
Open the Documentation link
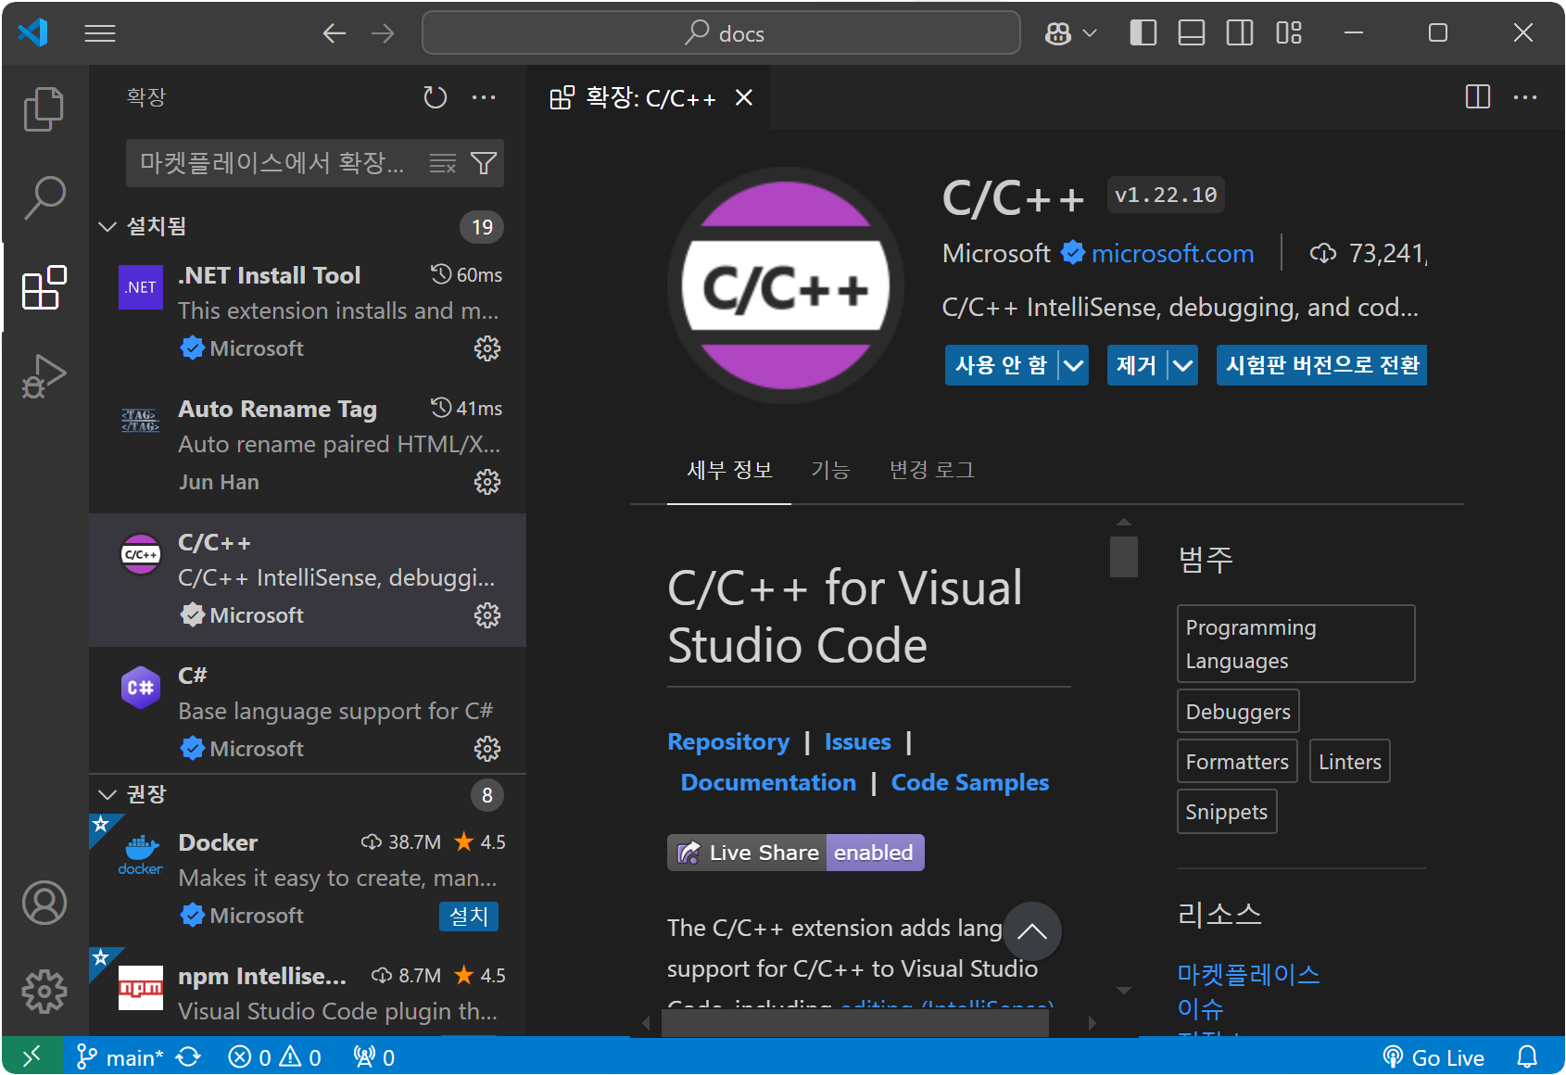pyautogui.click(x=768, y=783)
